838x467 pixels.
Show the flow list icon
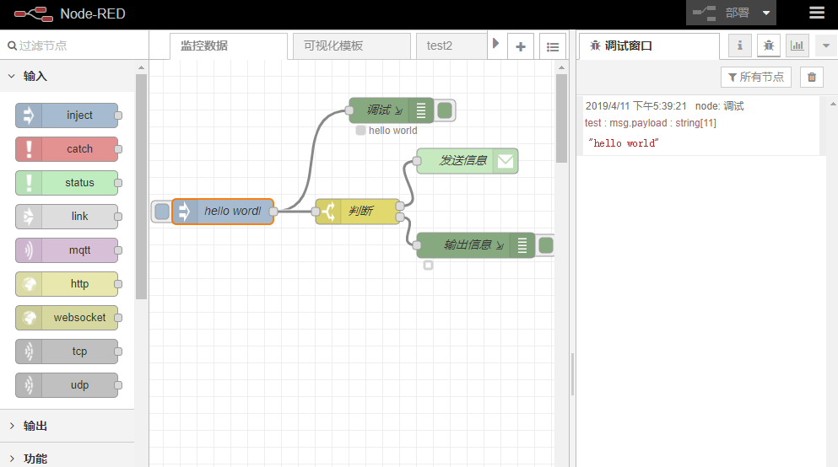tap(553, 47)
